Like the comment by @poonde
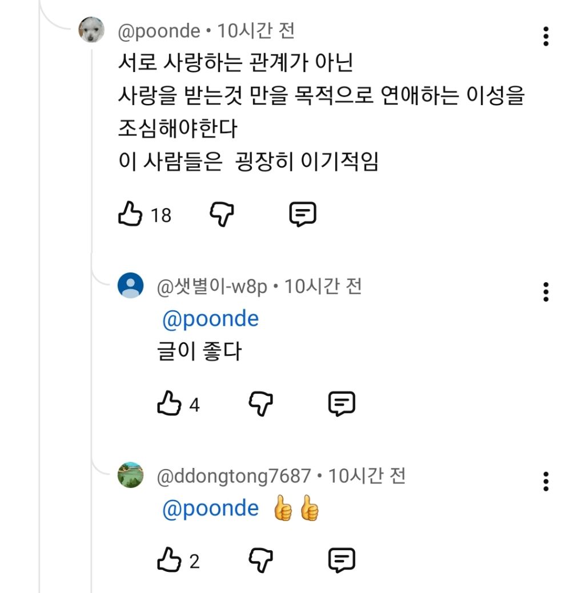Viewport: 585px width, 593px height. click(x=130, y=214)
